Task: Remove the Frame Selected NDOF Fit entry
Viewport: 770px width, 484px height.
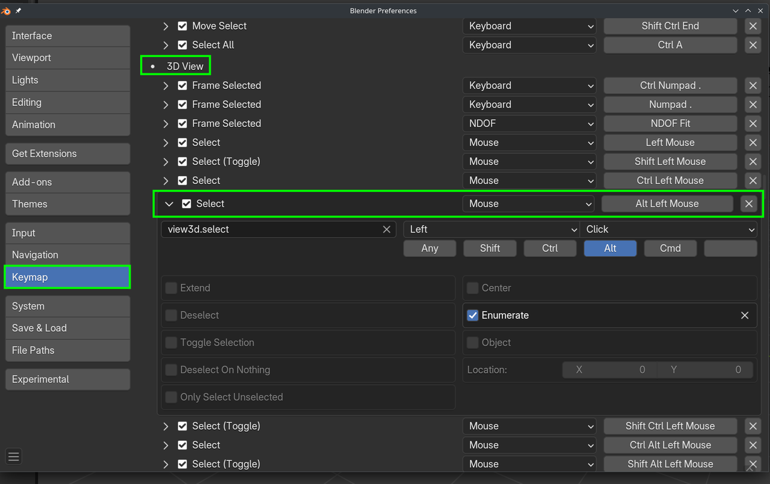Action: [753, 123]
